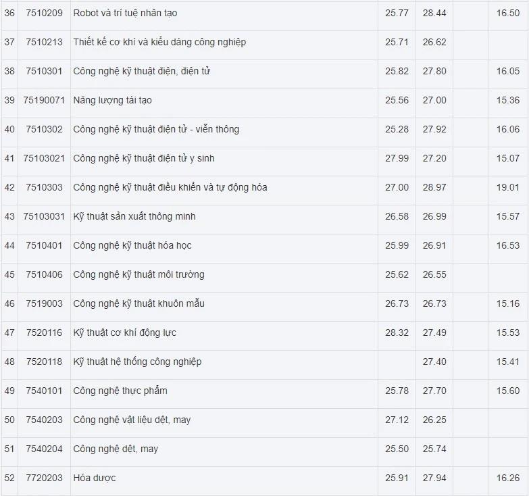Image resolution: width=529 pixels, height=496 pixels.
Task: Click major code 7519003
Action: click(44, 303)
